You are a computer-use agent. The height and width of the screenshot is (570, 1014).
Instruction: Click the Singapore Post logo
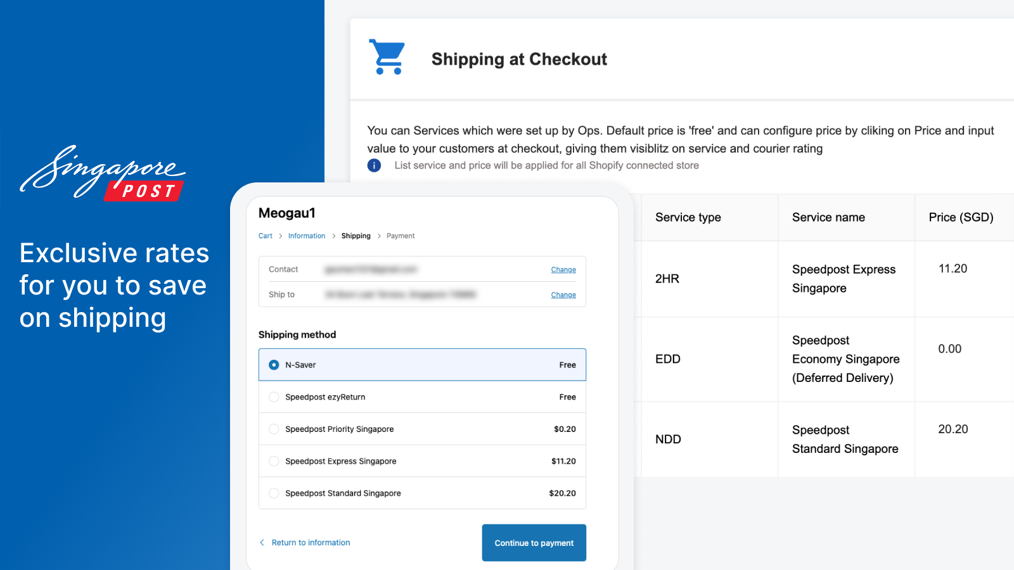pyautogui.click(x=103, y=173)
